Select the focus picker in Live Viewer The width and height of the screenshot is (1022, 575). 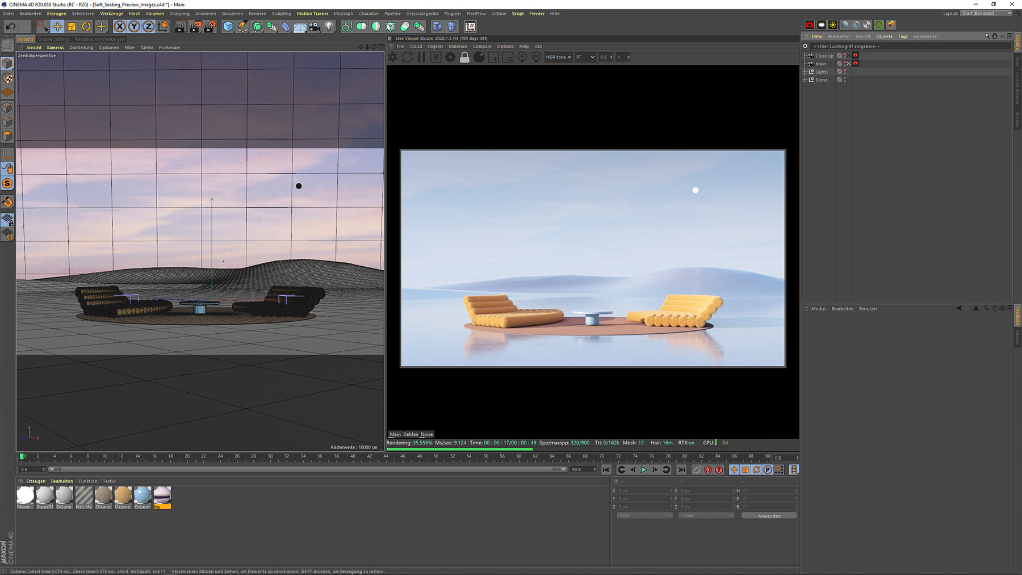(x=522, y=57)
